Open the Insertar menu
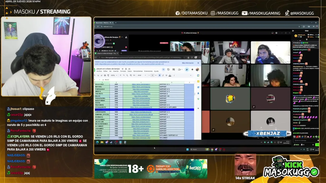Viewport: 326px width, 183px height. click(x=116, y=71)
